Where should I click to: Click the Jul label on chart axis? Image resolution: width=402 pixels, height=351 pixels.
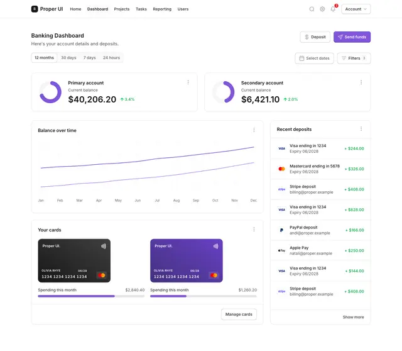(x=157, y=200)
